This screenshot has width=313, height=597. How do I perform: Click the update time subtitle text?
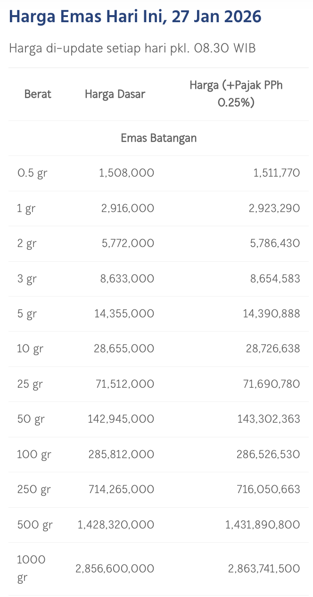pyautogui.click(x=132, y=48)
